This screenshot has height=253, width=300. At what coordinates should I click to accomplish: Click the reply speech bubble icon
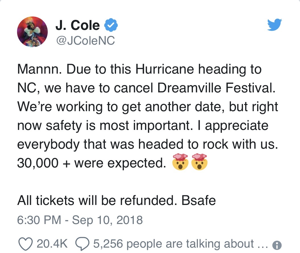(x=82, y=244)
